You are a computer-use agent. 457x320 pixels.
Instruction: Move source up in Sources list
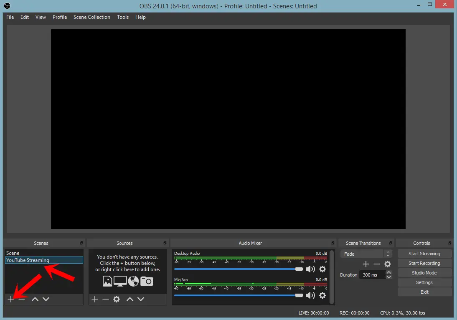click(130, 299)
